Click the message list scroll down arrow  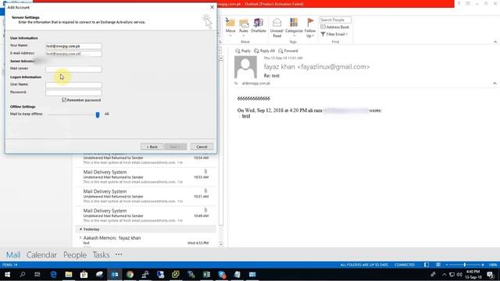(221, 244)
